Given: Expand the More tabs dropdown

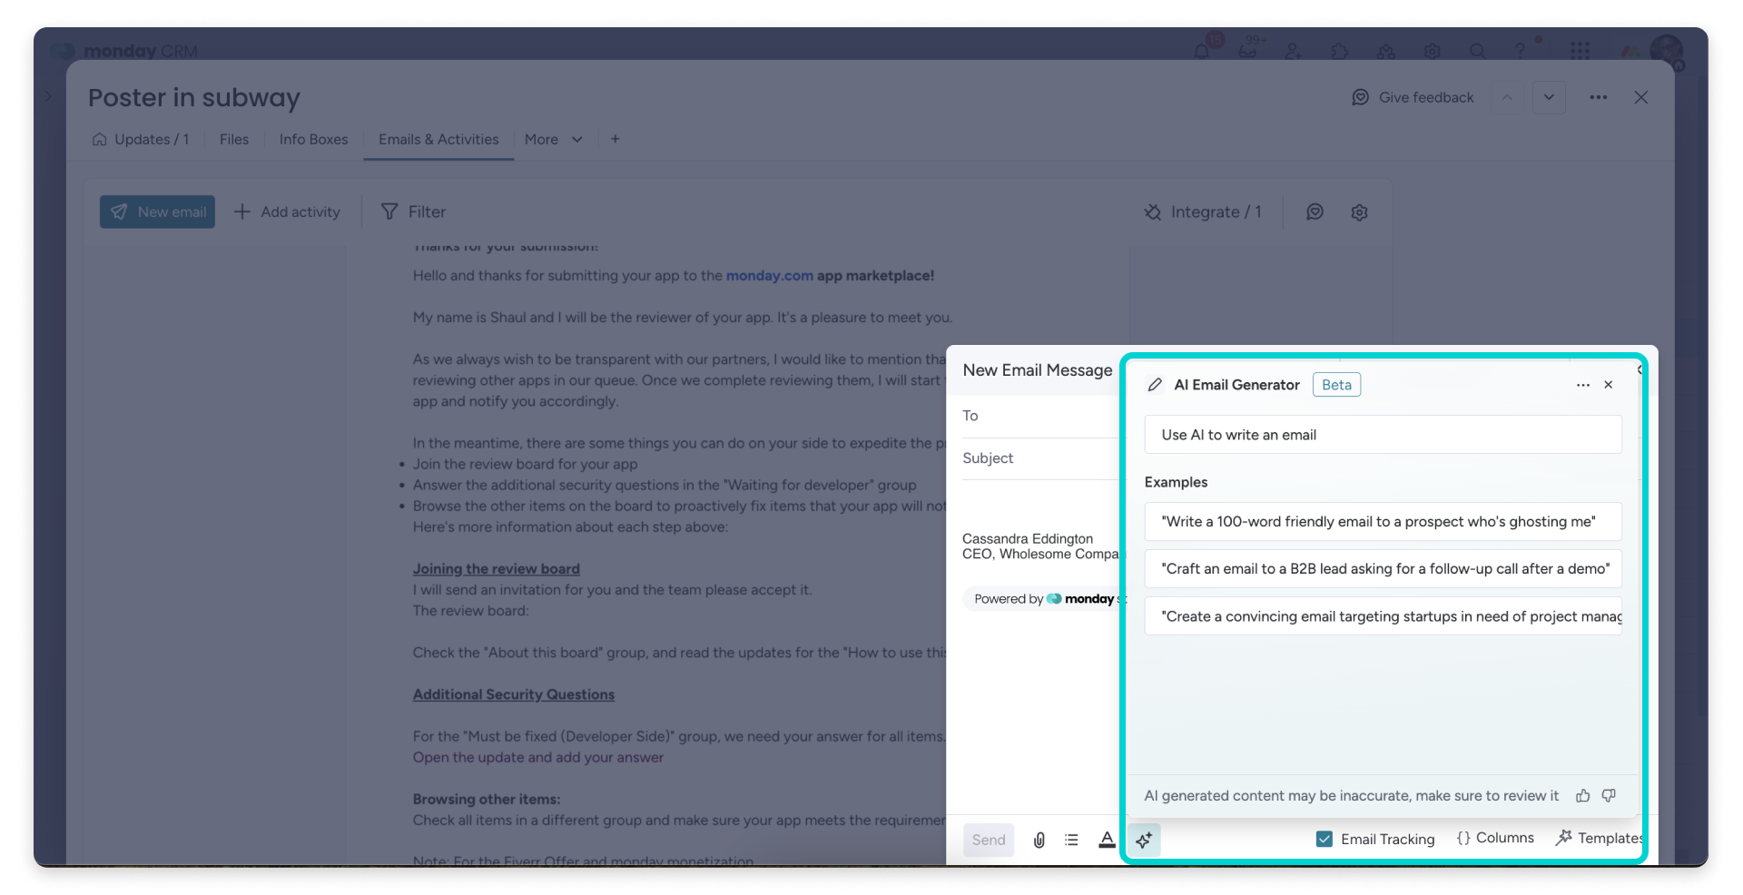Looking at the screenshot, I should [x=553, y=139].
